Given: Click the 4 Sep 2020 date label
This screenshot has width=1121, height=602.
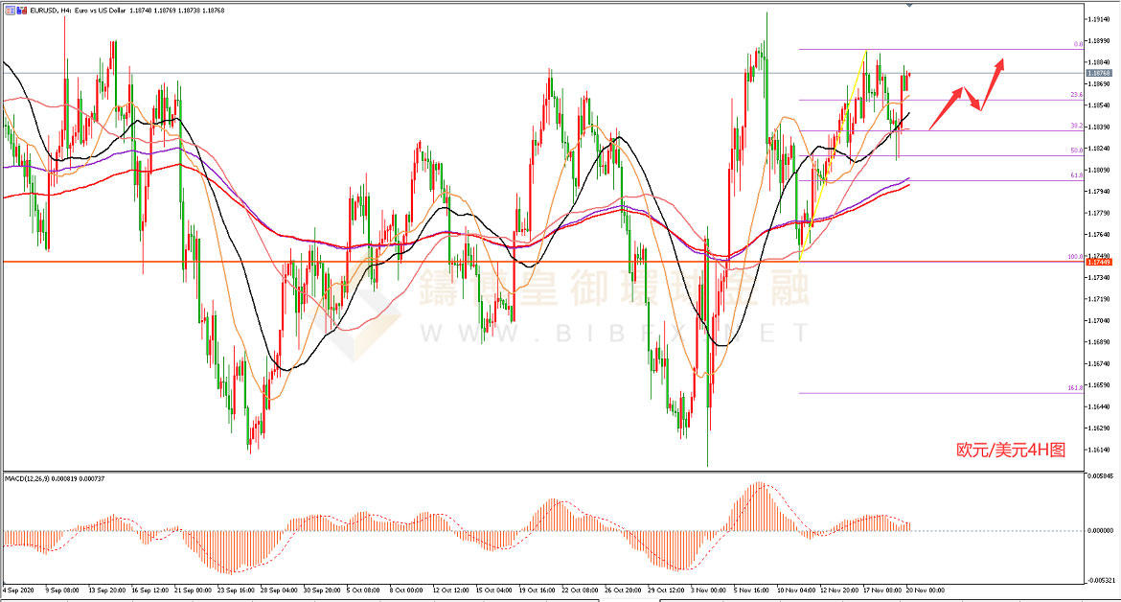Looking at the screenshot, I should pyautogui.click(x=19, y=590).
